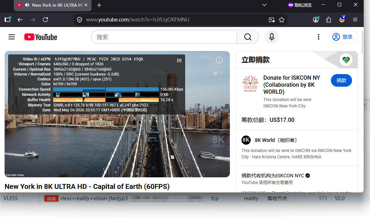
Task: Click the Video ID h3fUgOKFMNU text
Action: point(68,59)
